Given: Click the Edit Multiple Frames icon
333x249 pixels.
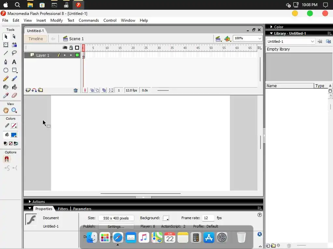Looking at the screenshot, I should pos(104,90).
